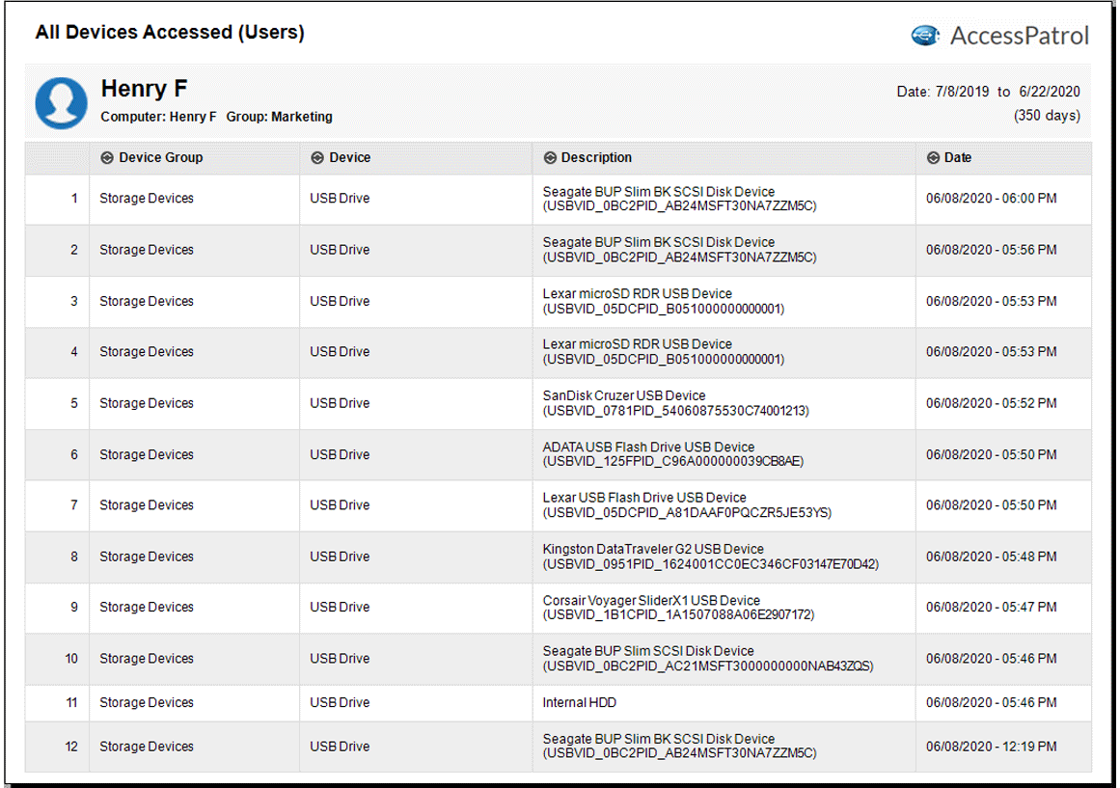1120x788 pixels.
Task: Sort by Description header text
Action: [x=596, y=158]
